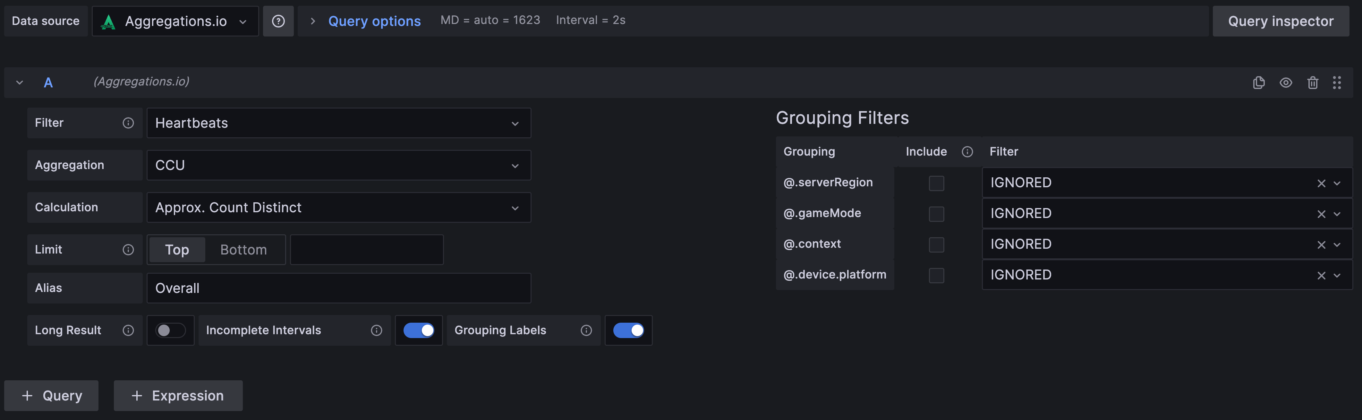The image size is (1362, 420).
Task: Duplicate query A with the copy icon
Action: (x=1259, y=82)
